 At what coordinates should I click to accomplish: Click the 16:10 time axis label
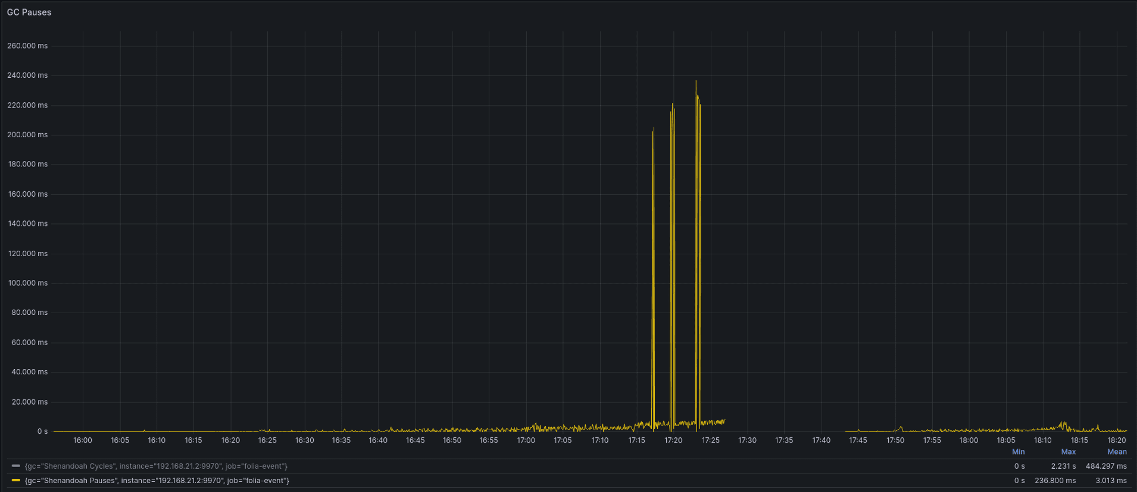pyautogui.click(x=157, y=440)
